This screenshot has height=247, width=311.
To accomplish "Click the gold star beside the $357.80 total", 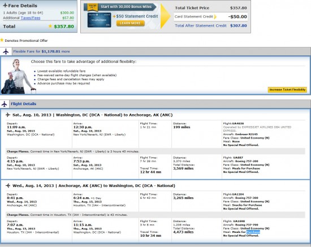I will tap(50, 26).
